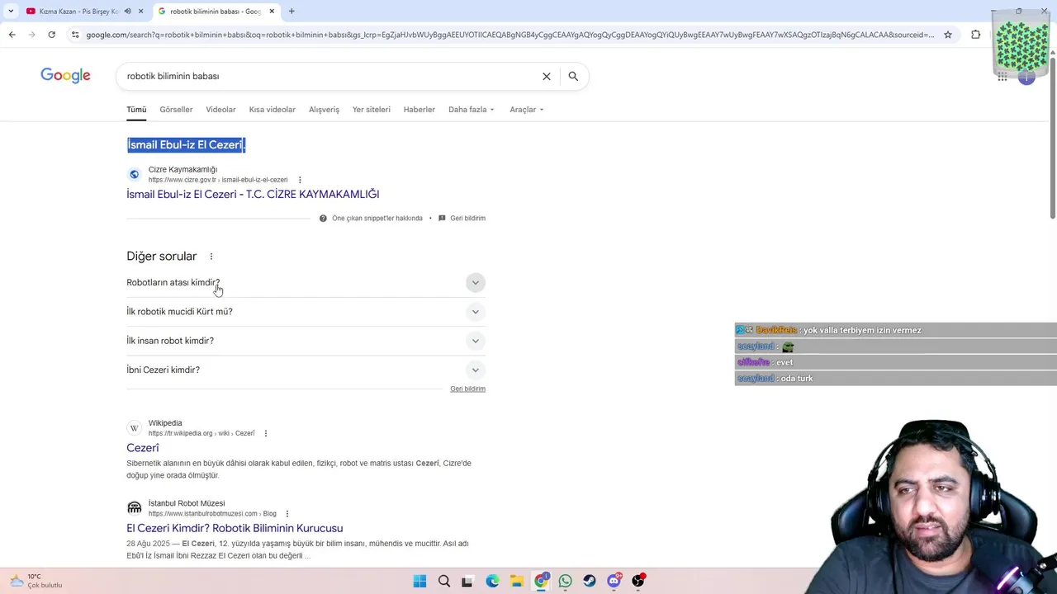Open Steam from the taskbar
Image resolution: width=1057 pixels, height=594 pixels.
[590, 581]
